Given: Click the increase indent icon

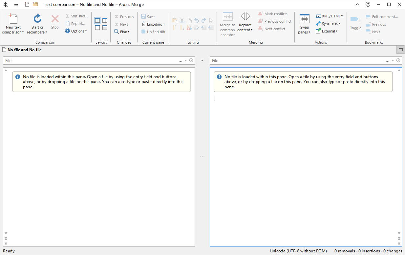Looking at the screenshot, I should [x=211, y=28].
